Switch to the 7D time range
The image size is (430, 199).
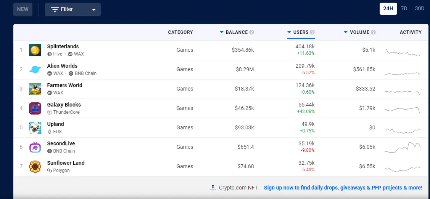pos(404,9)
